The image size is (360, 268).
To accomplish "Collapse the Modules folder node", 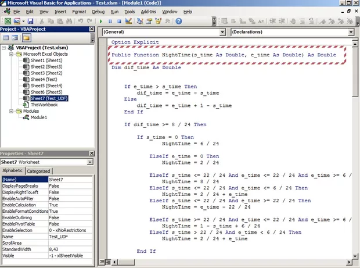I will coord(12,110).
